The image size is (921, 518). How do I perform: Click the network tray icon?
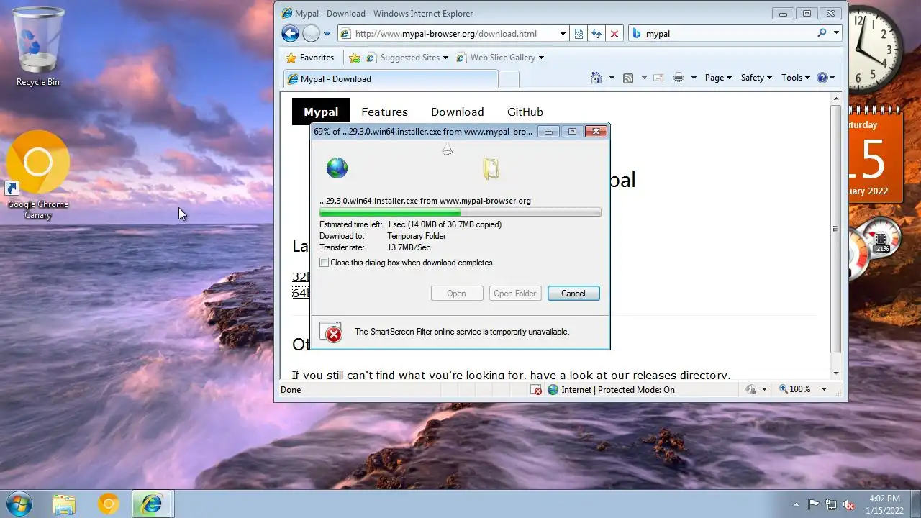coord(831,504)
